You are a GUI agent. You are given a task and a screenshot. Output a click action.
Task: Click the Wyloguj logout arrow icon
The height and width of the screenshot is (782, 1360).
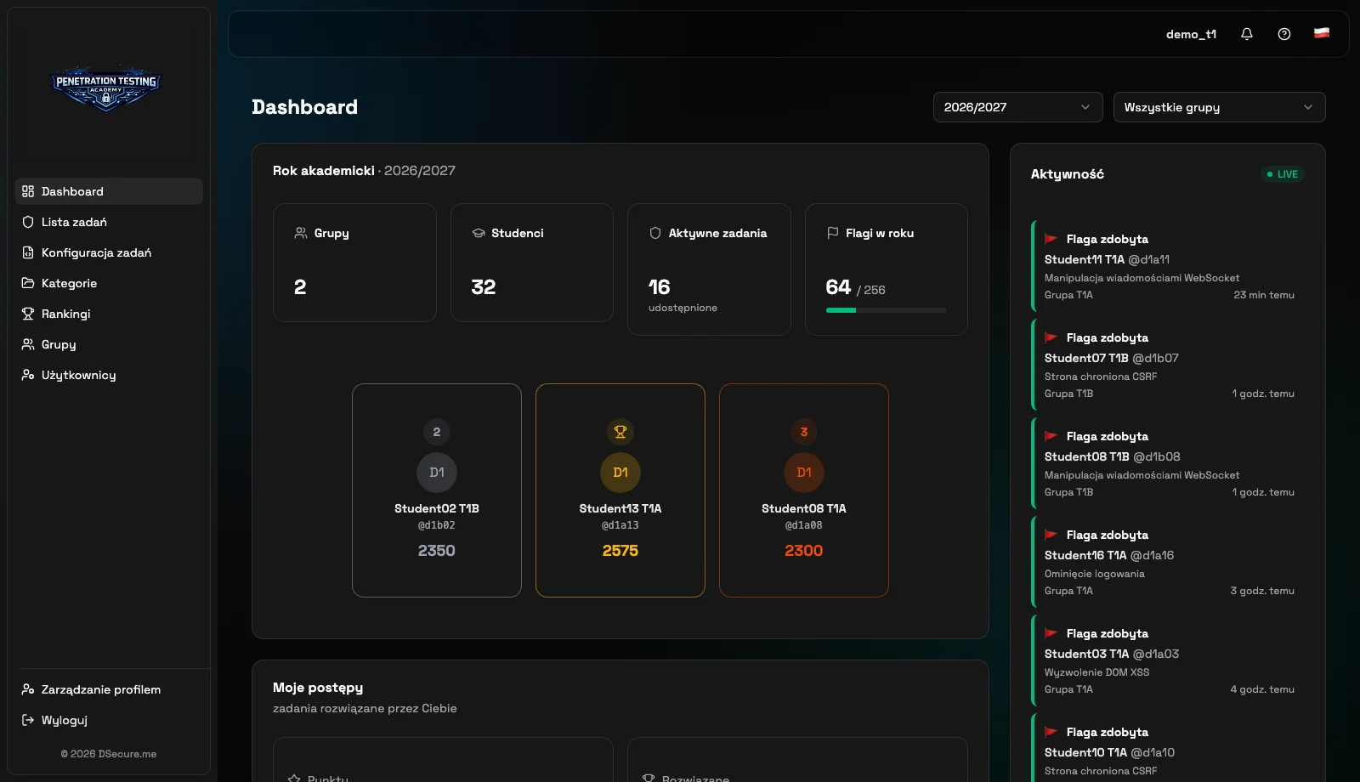coord(28,720)
